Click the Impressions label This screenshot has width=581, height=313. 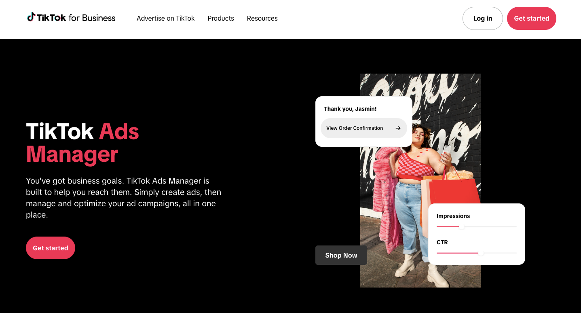(453, 216)
